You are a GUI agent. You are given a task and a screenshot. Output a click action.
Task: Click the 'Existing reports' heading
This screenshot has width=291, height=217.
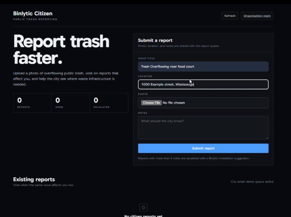pyautogui.click(x=34, y=180)
